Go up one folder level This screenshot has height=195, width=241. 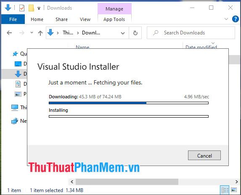(40, 33)
